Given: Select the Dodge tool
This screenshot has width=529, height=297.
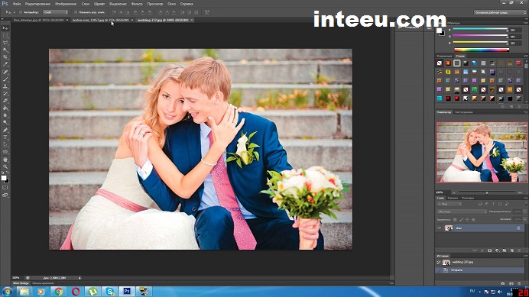Looking at the screenshot, I should (x=5, y=122).
